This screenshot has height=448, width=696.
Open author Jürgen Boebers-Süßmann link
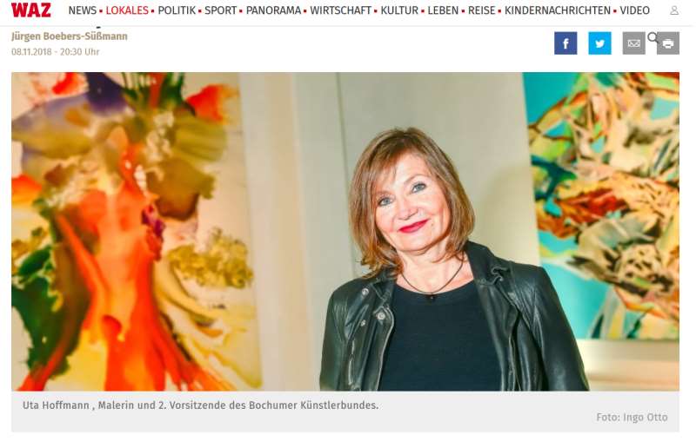[x=70, y=36]
